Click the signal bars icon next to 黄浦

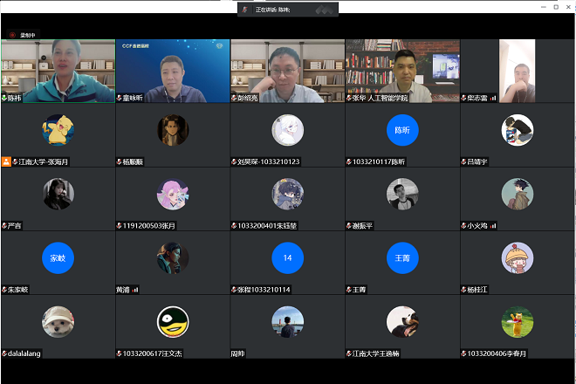coord(135,289)
